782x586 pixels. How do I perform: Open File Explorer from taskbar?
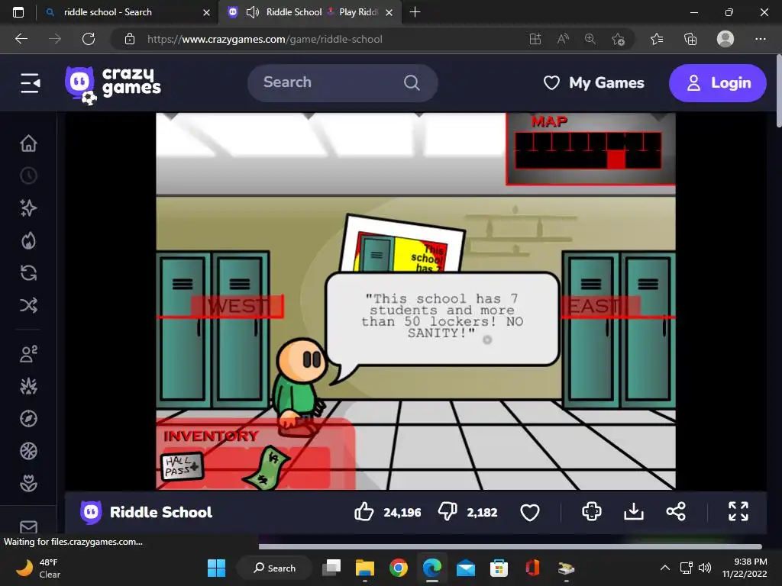click(364, 568)
